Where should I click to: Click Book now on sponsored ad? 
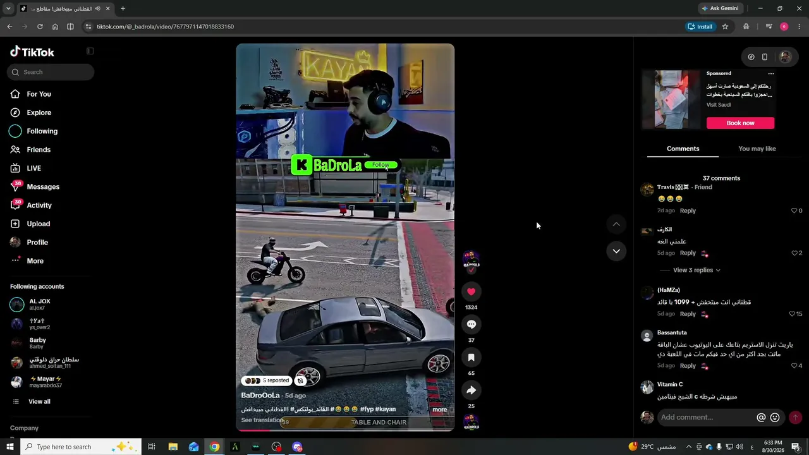740,123
